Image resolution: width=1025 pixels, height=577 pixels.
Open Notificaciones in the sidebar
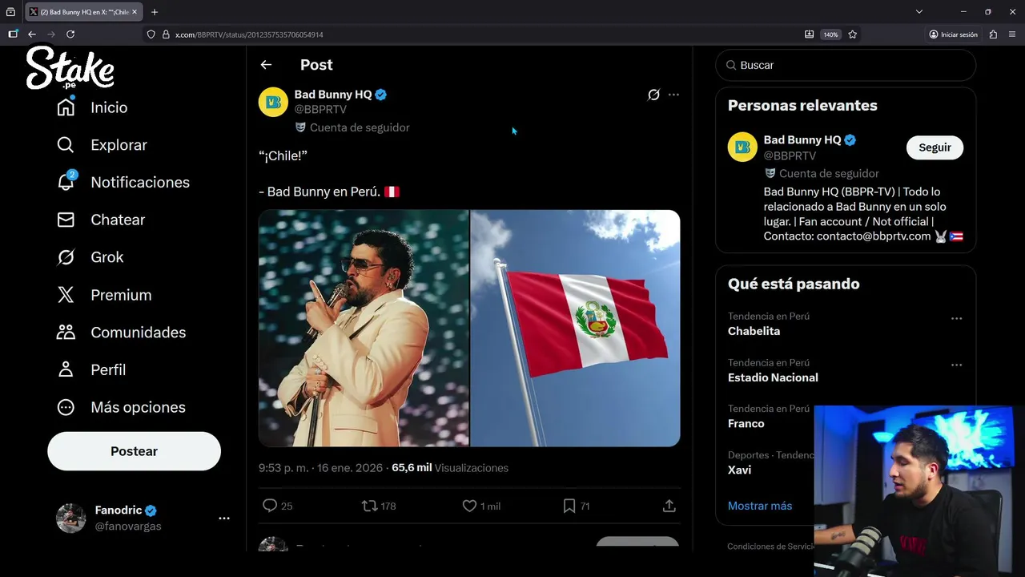(x=139, y=182)
